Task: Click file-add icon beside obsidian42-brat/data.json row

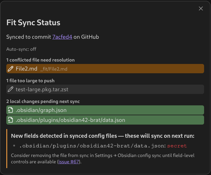Action: point(11,120)
